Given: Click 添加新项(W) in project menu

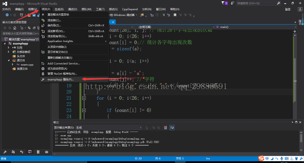Looking at the screenshot, I should [x=74, y=31].
